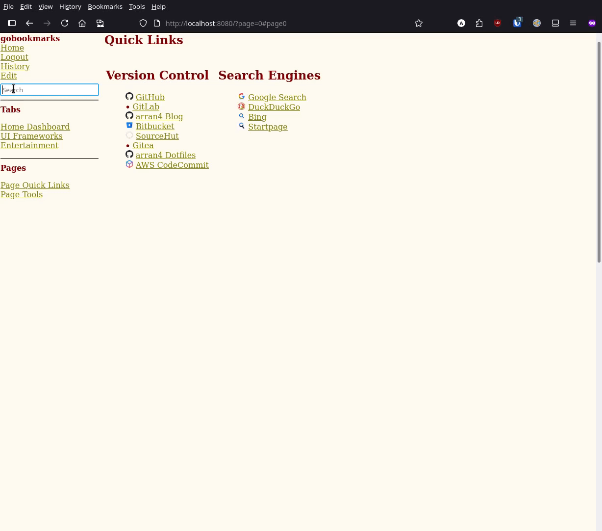Screen dimensions: 602x531
Task: Click the vertical page scrollbar
Action: pyautogui.click(x=599, y=152)
